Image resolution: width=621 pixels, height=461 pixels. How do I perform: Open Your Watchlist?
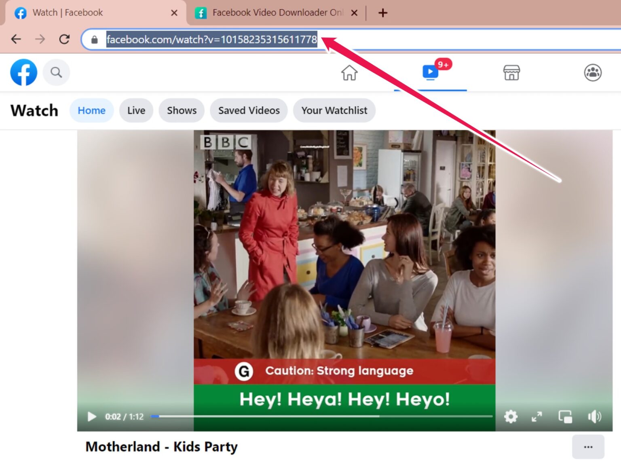click(x=334, y=110)
